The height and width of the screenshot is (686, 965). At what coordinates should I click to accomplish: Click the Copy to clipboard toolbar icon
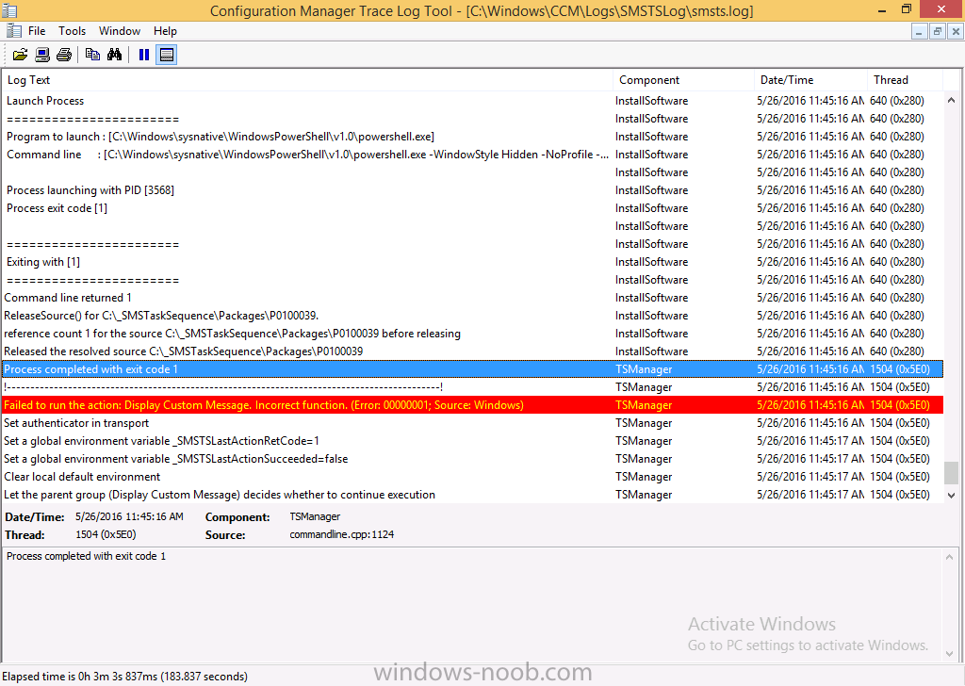pyautogui.click(x=92, y=55)
